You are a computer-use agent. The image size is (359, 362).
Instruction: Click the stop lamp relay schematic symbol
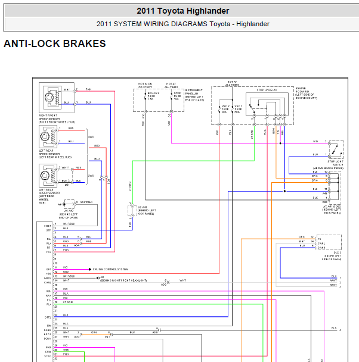tap(267, 104)
